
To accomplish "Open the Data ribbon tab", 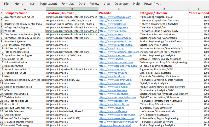I will [x=82, y=4].
